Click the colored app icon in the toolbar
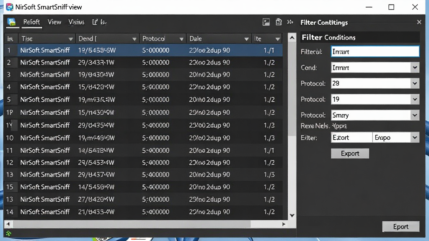 11,22
